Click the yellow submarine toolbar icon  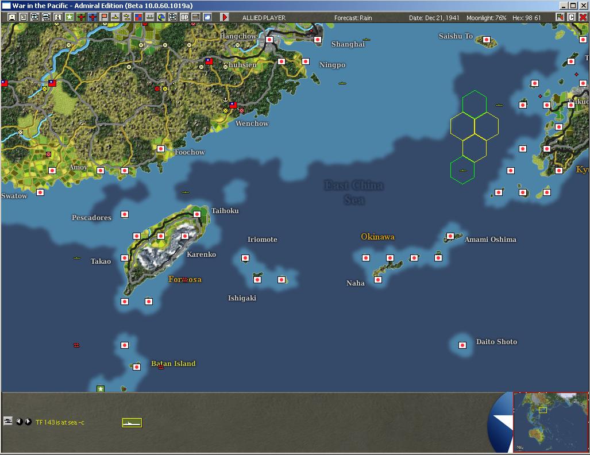click(x=127, y=17)
